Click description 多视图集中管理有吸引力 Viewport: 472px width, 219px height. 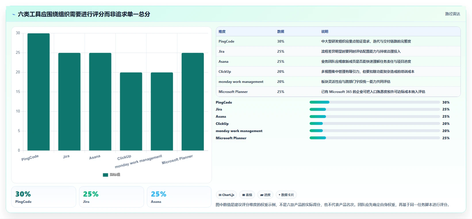pyautogui.click(x=368, y=72)
